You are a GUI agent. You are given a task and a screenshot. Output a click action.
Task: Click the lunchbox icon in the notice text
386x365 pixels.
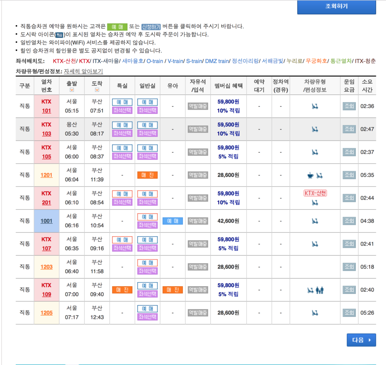[x=59, y=35]
